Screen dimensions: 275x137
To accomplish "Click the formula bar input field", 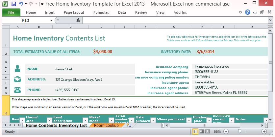I will [x=174, y=20].
